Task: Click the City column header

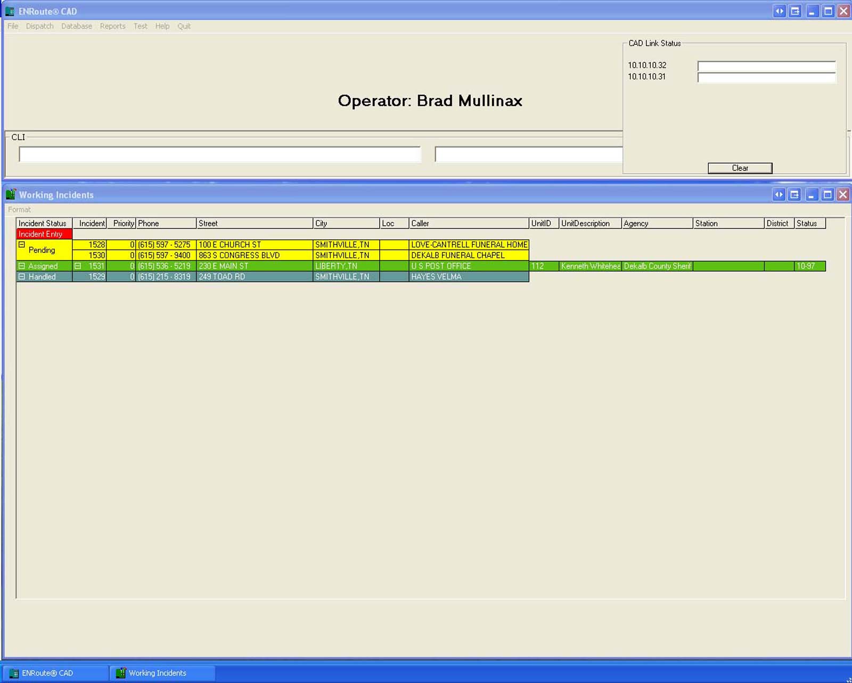Action: (346, 224)
